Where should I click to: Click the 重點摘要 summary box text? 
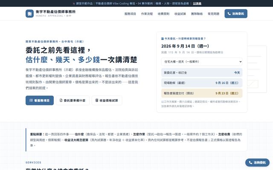click(136, 140)
